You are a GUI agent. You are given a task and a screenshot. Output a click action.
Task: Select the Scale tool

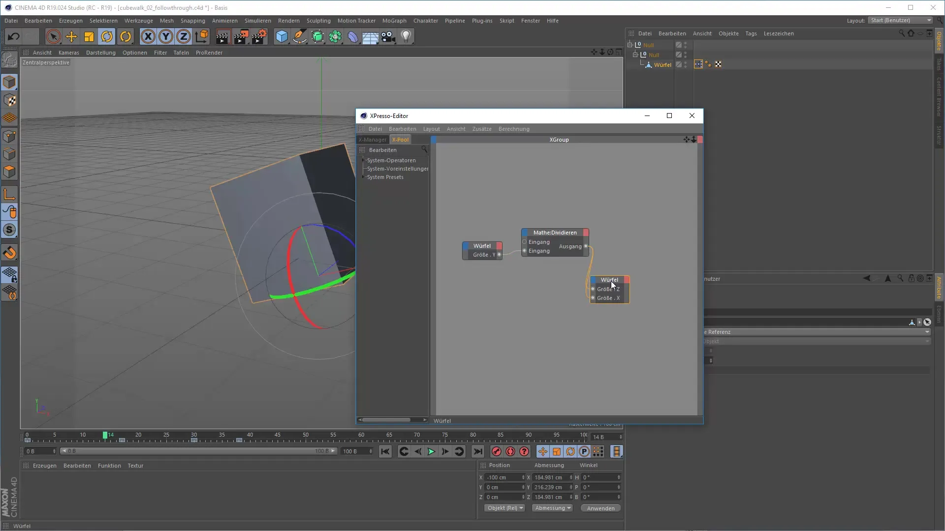pos(89,36)
